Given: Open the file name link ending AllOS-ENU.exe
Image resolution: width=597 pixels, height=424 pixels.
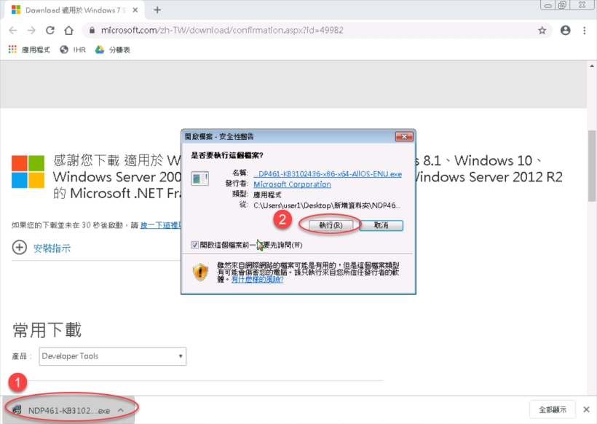Looking at the screenshot, I should coord(328,174).
